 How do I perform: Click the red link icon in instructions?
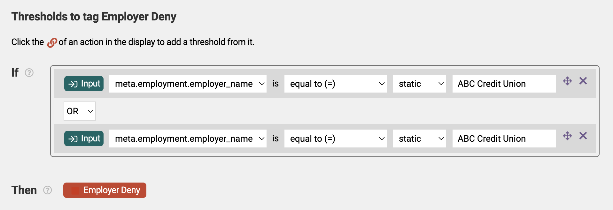[52, 42]
